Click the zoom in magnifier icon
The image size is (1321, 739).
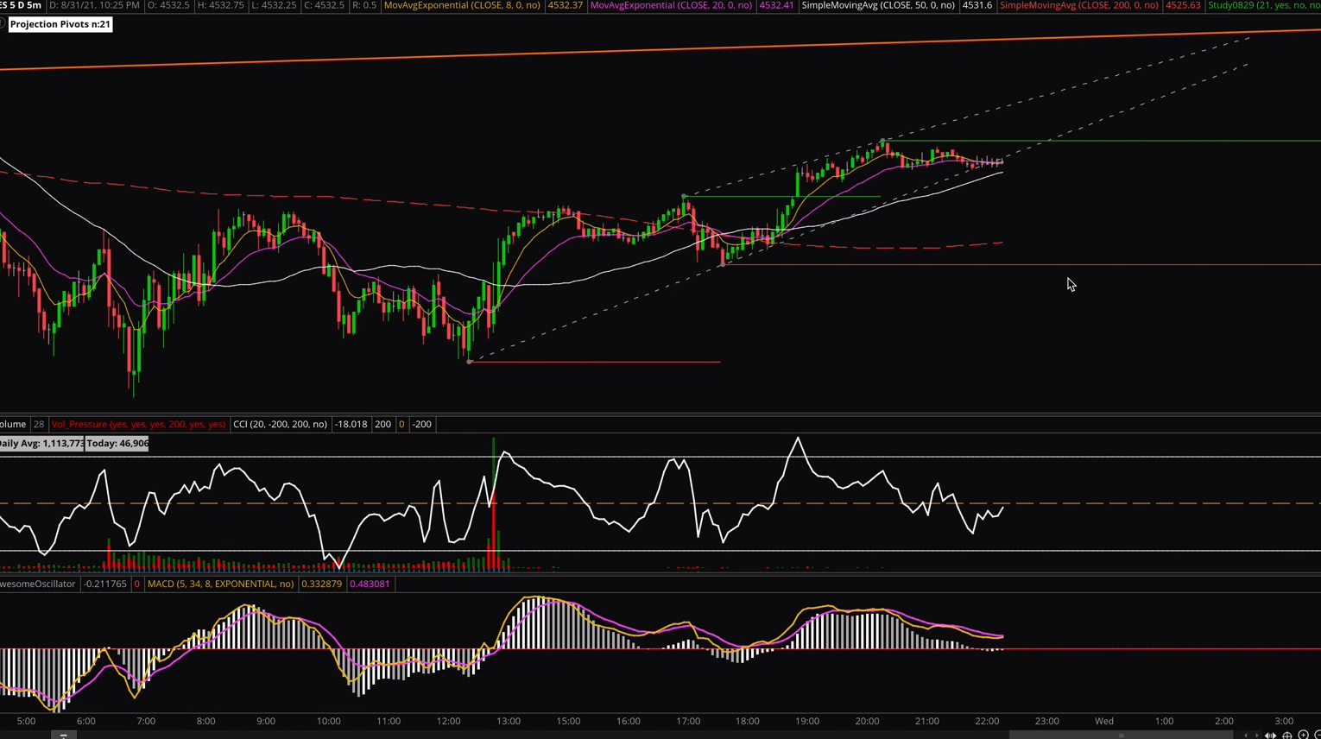(x=1304, y=735)
